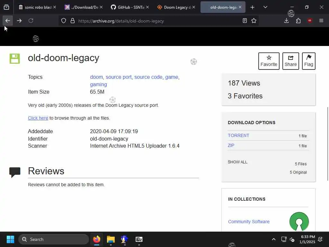The image size is (329, 247).
Task: Click the Reviews speech bubble icon
Action: click(x=15, y=172)
